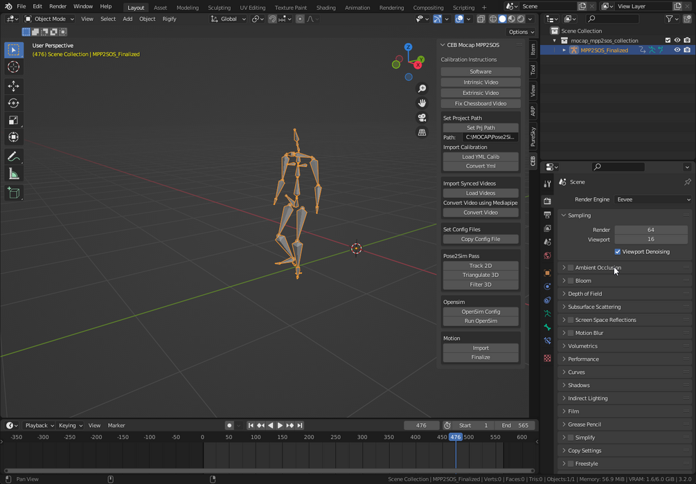Open the Render Engine dropdown
The image size is (696, 484).
pyautogui.click(x=653, y=199)
